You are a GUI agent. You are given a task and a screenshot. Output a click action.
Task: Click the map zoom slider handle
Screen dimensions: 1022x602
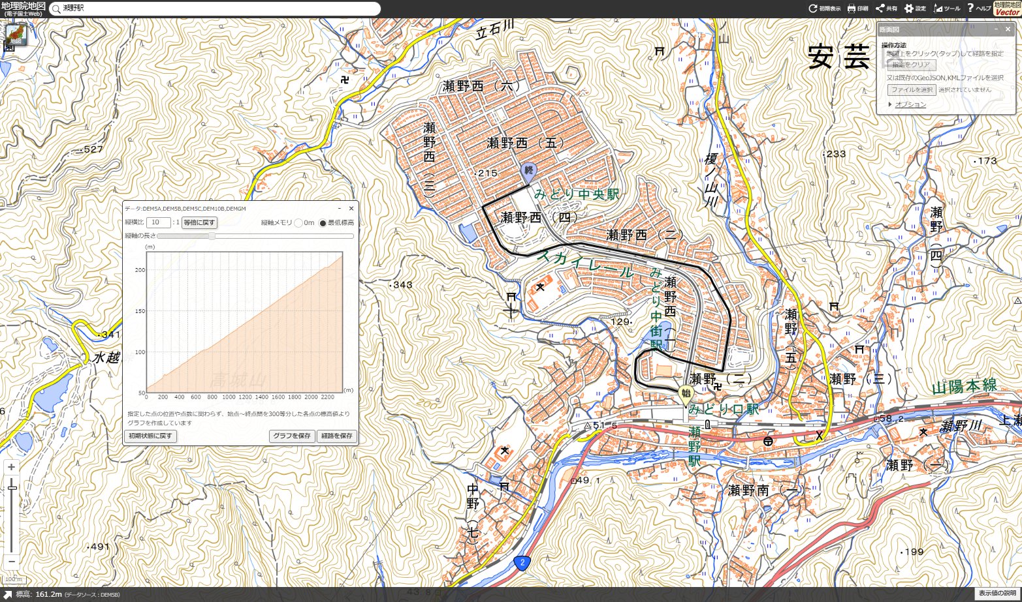(x=12, y=488)
